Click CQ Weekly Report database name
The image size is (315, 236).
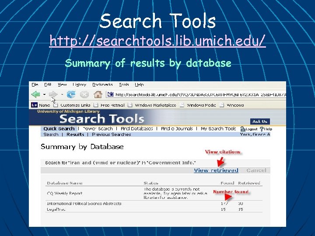64,194
